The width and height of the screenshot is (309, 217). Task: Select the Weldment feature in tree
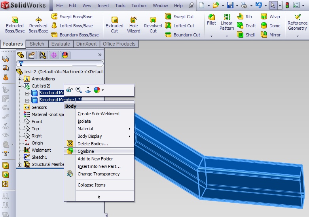pyautogui.click(x=37, y=150)
